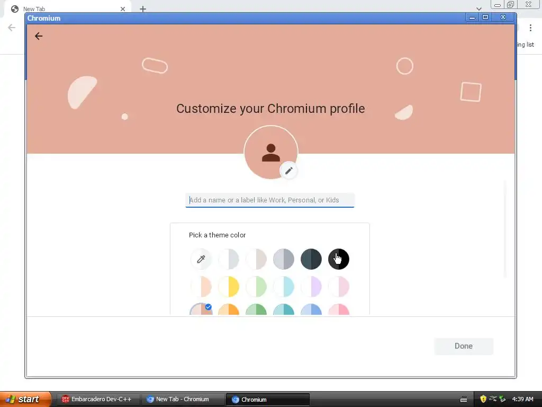The height and width of the screenshot is (407, 542).
Task: Click the dialog's vertical scrollbar
Action: (505, 229)
